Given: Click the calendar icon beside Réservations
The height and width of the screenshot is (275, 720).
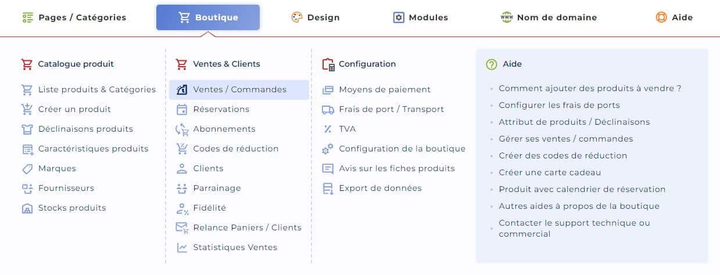Looking at the screenshot, I should [182, 109].
